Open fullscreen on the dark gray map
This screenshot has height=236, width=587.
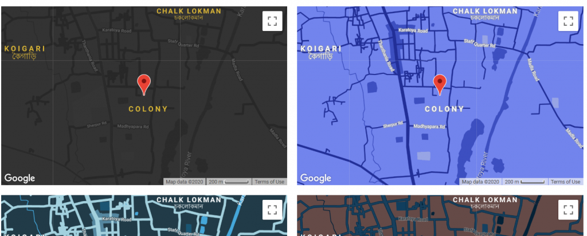point(272,21)
